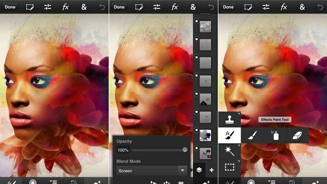Screen dimensions: 327x184
Task: Select the Spray can tool
Action: tap(275, 135)
